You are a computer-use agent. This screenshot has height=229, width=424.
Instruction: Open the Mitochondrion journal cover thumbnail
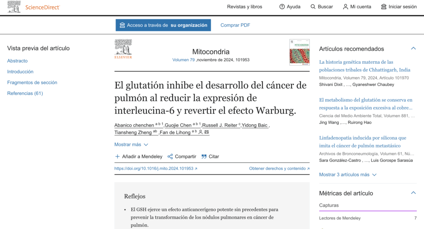pyautogui.click(x=299, y=52)
